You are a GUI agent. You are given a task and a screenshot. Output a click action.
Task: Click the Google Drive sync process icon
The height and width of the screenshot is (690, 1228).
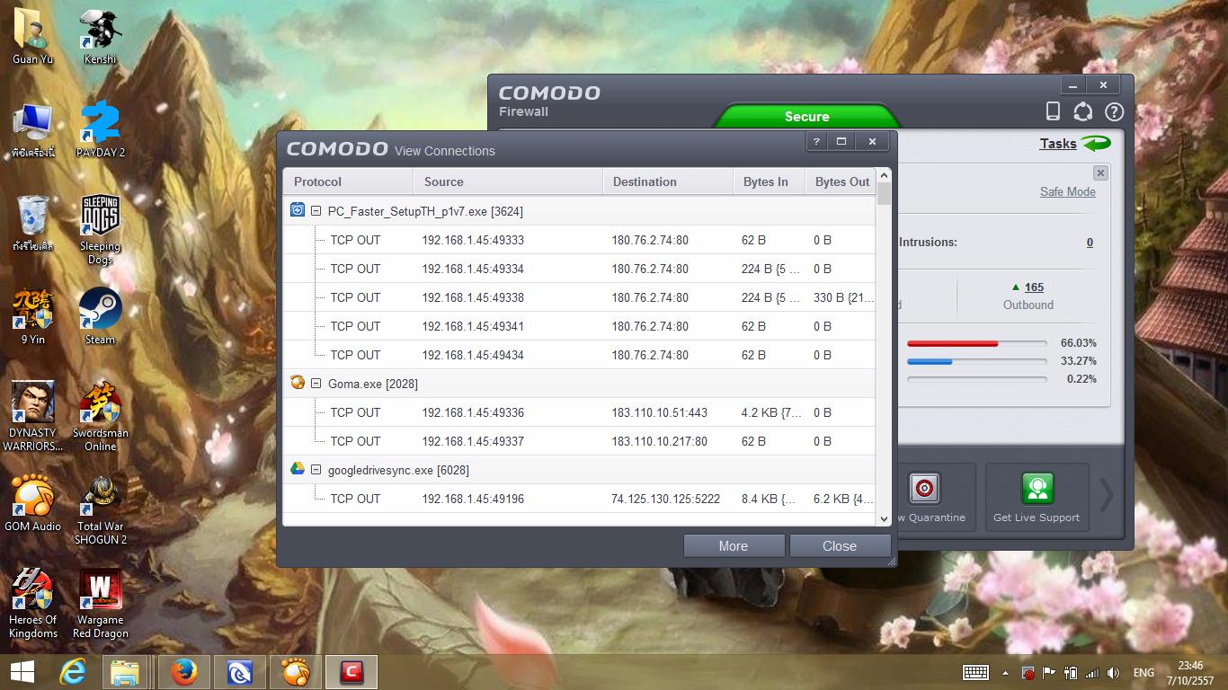(x=298, y=469)
